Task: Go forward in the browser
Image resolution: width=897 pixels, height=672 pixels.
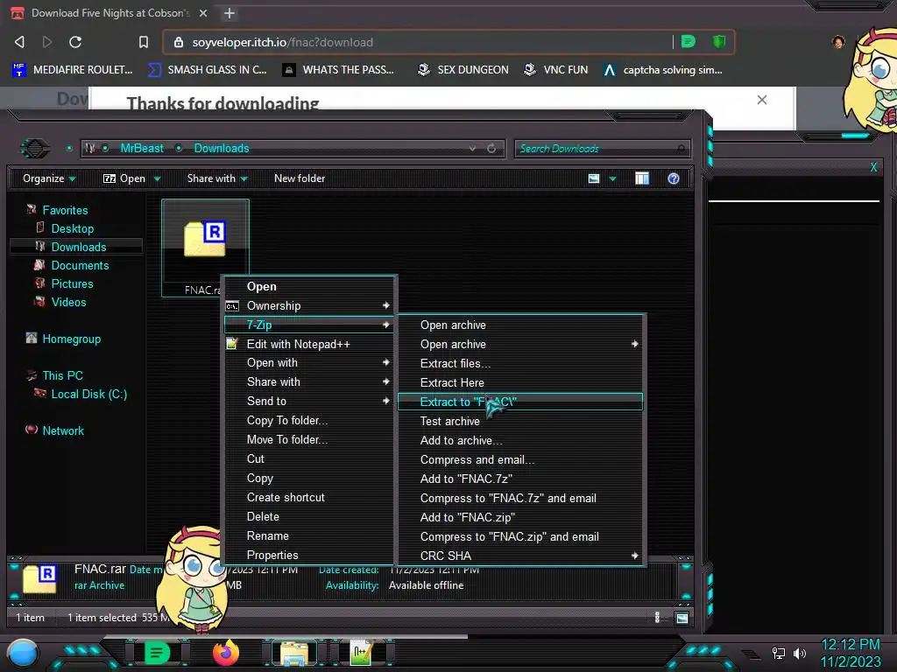Action: pyautogui.click(x=47, y=42)
